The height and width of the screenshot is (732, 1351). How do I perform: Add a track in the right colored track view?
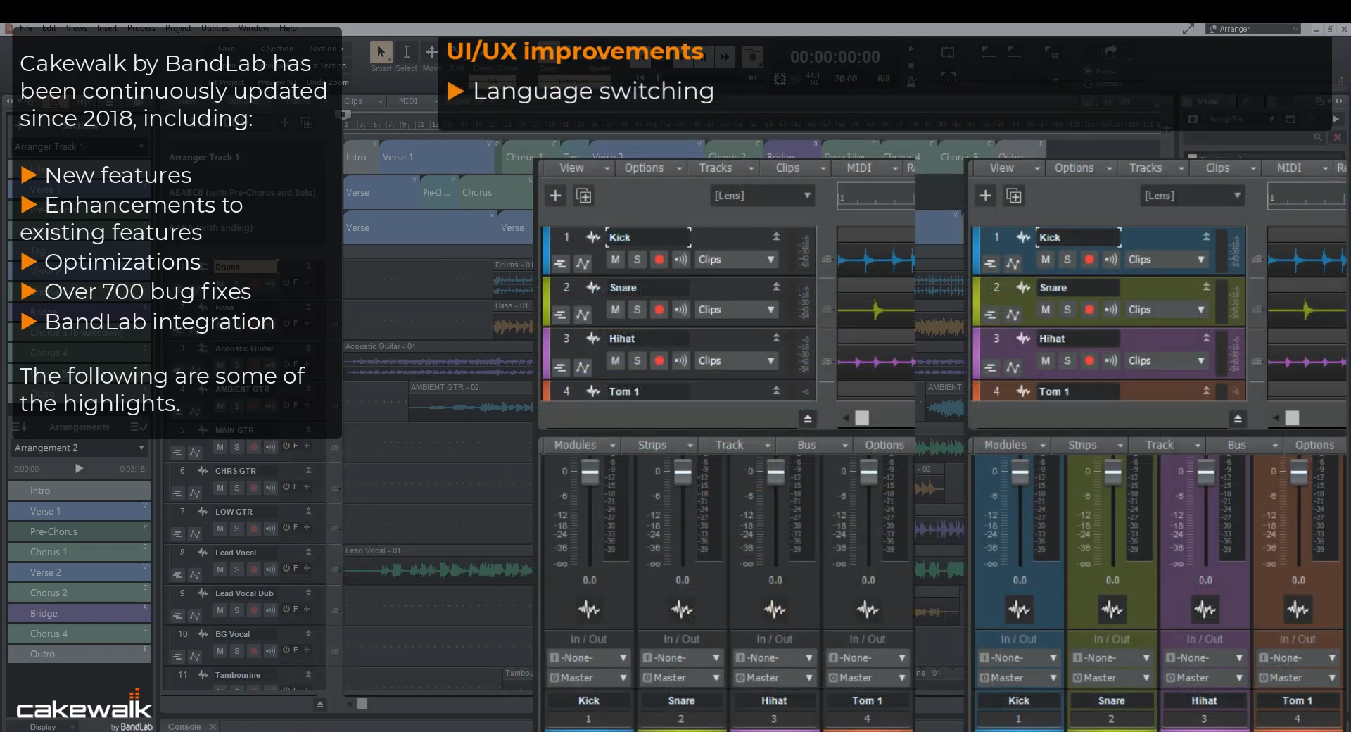(985, 196)
